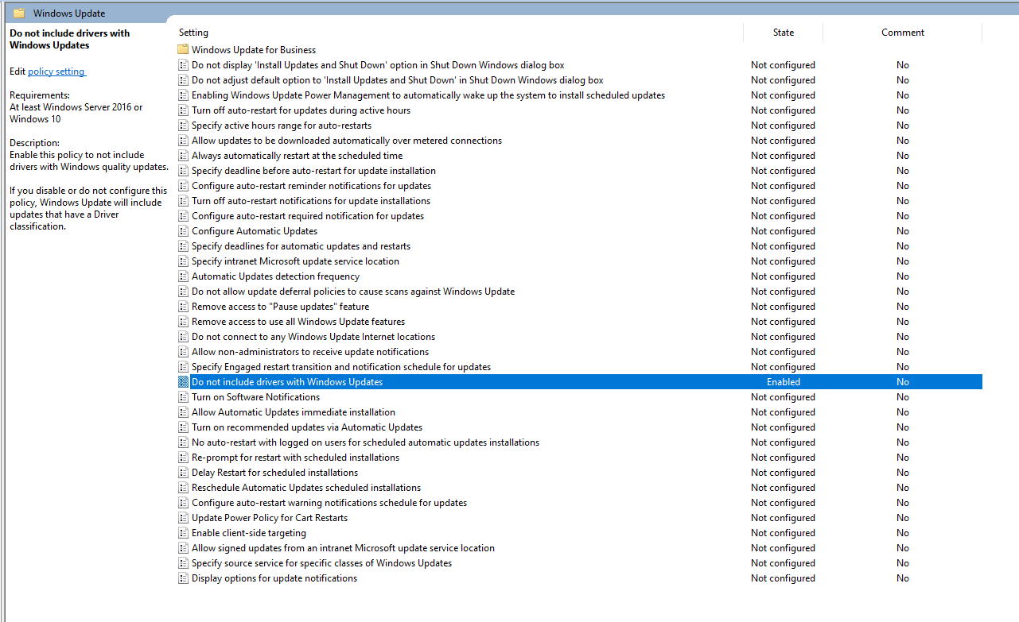Click the icon next to 'Enabling Windows Update Power Management'
Viewport: 1019px width, 622px height.
(x=183, y=95)
